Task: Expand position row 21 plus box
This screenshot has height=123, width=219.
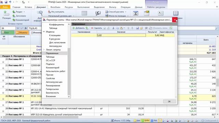Action: [x=3, y=68]
